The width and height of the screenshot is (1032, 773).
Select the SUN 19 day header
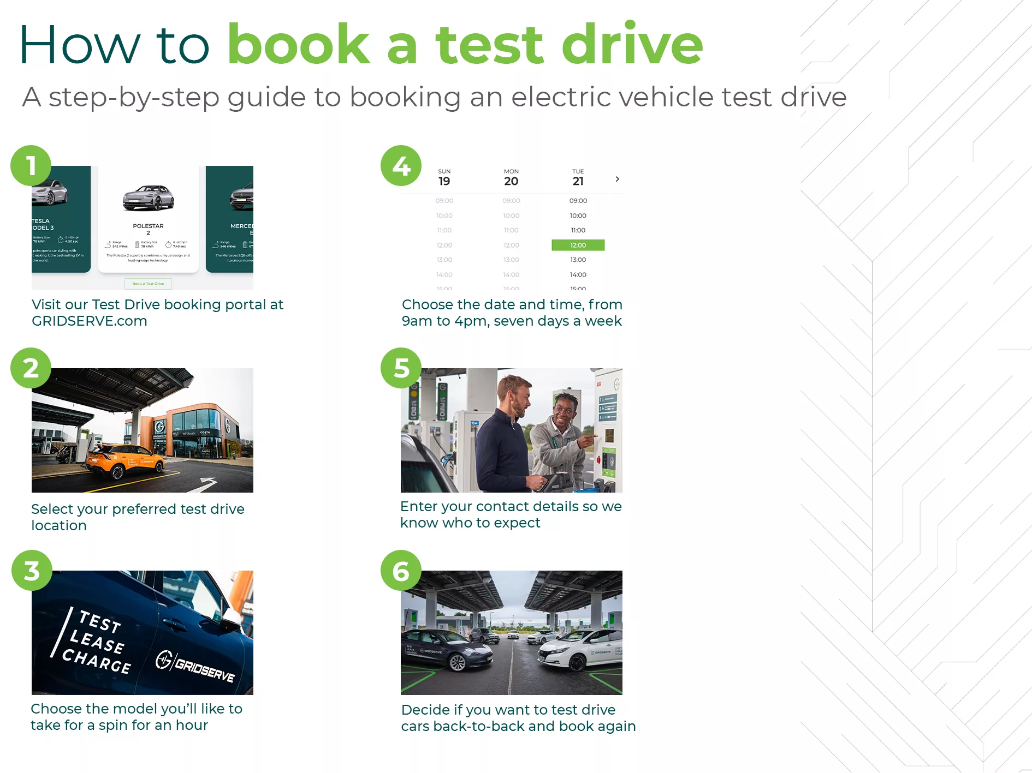444,178
